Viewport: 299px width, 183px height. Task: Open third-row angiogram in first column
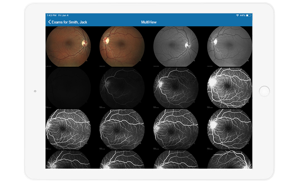coord(68,129)
